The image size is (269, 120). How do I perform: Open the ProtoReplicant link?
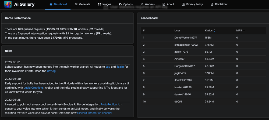(x=110, y=104)
